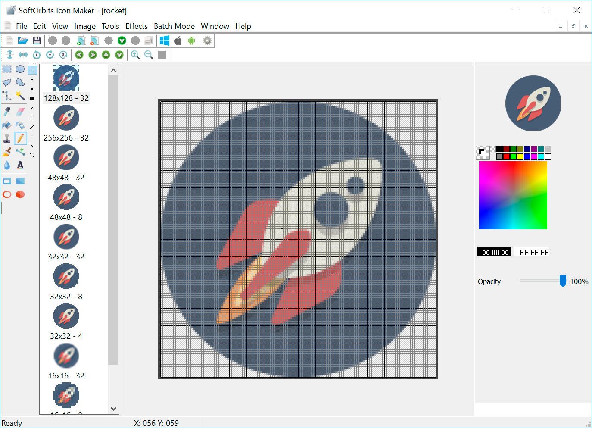This screenshot has width=592, height=428.
Task: Select the Text tool
Action: [20, 165]
